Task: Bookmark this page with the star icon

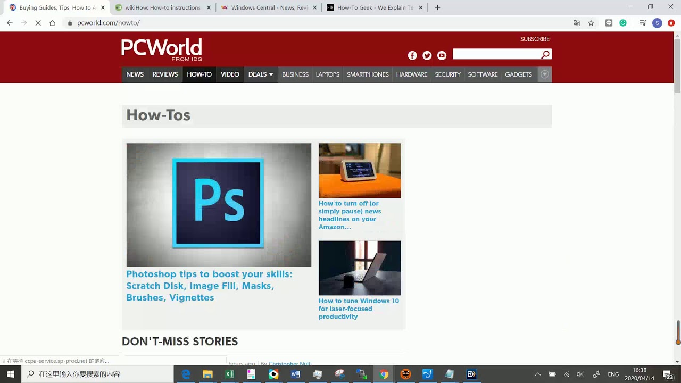Action: [x=591, y=23]
